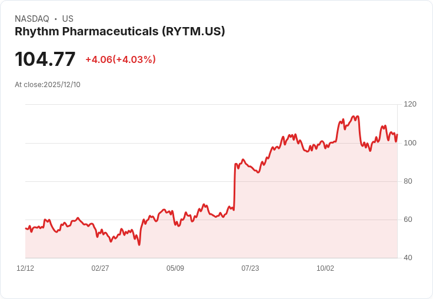Select the 02/27 date on the x-axis
Image resolution: width=433 pixels, height=299 pixels.
(x=100, y=268)
